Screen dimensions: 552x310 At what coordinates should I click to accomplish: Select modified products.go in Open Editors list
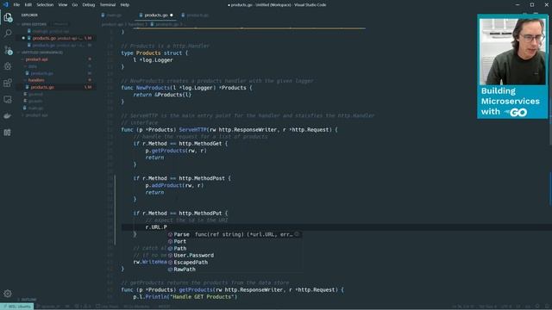(x=56, y=38)
